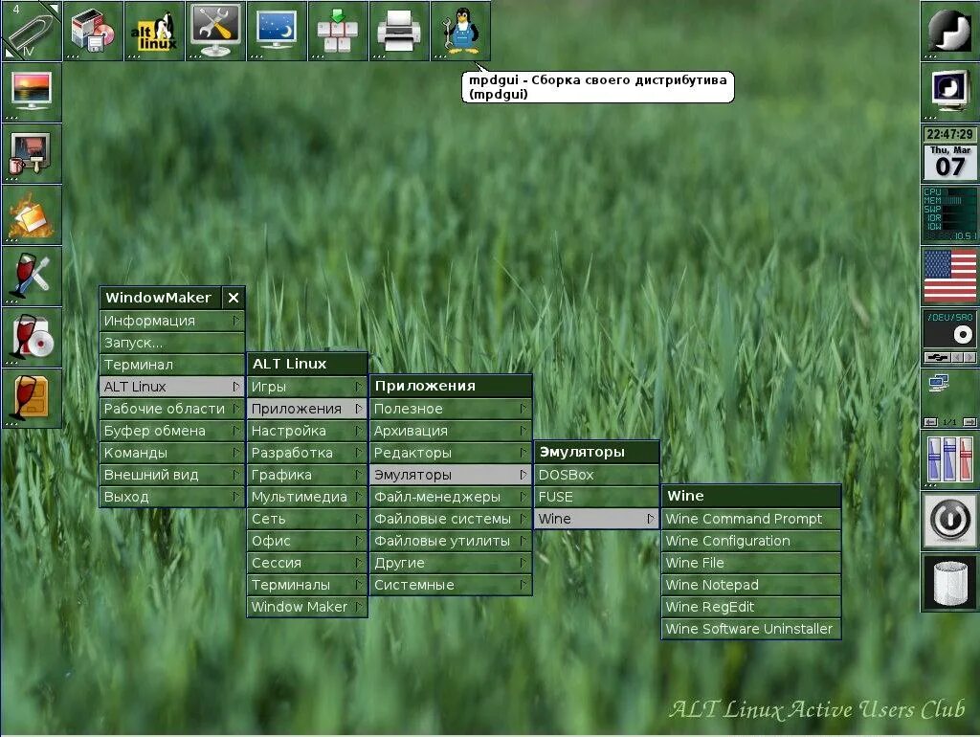Image resolution: width=980 pixels, height=737 pixels.
Task: Open the Архивация submenu
Action: pyautogui.click(x=451, y=431)
